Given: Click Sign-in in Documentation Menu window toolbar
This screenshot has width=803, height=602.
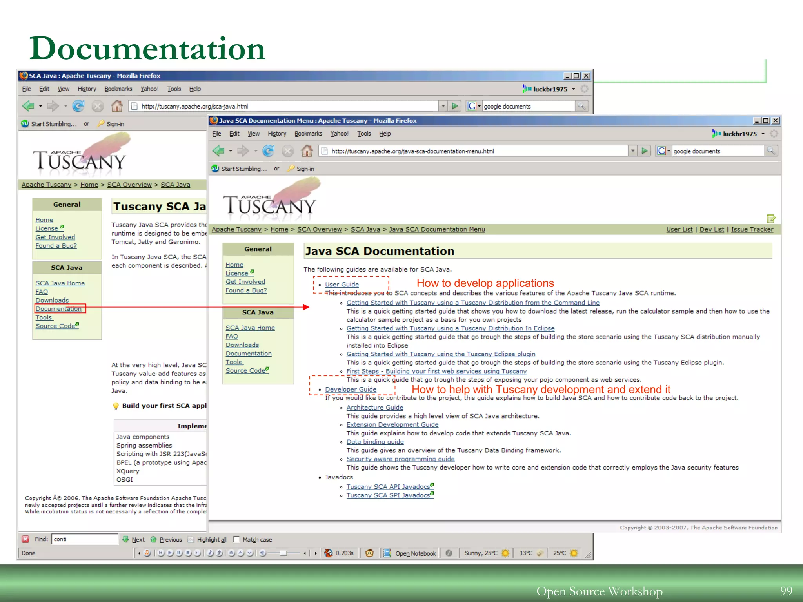Looking at the screenshot, I should (x=301, y=169).
